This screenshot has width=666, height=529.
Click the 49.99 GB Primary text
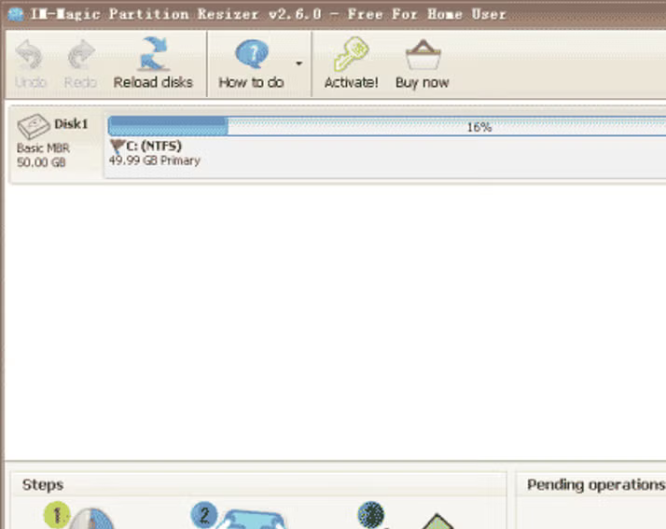pos(155,160)
